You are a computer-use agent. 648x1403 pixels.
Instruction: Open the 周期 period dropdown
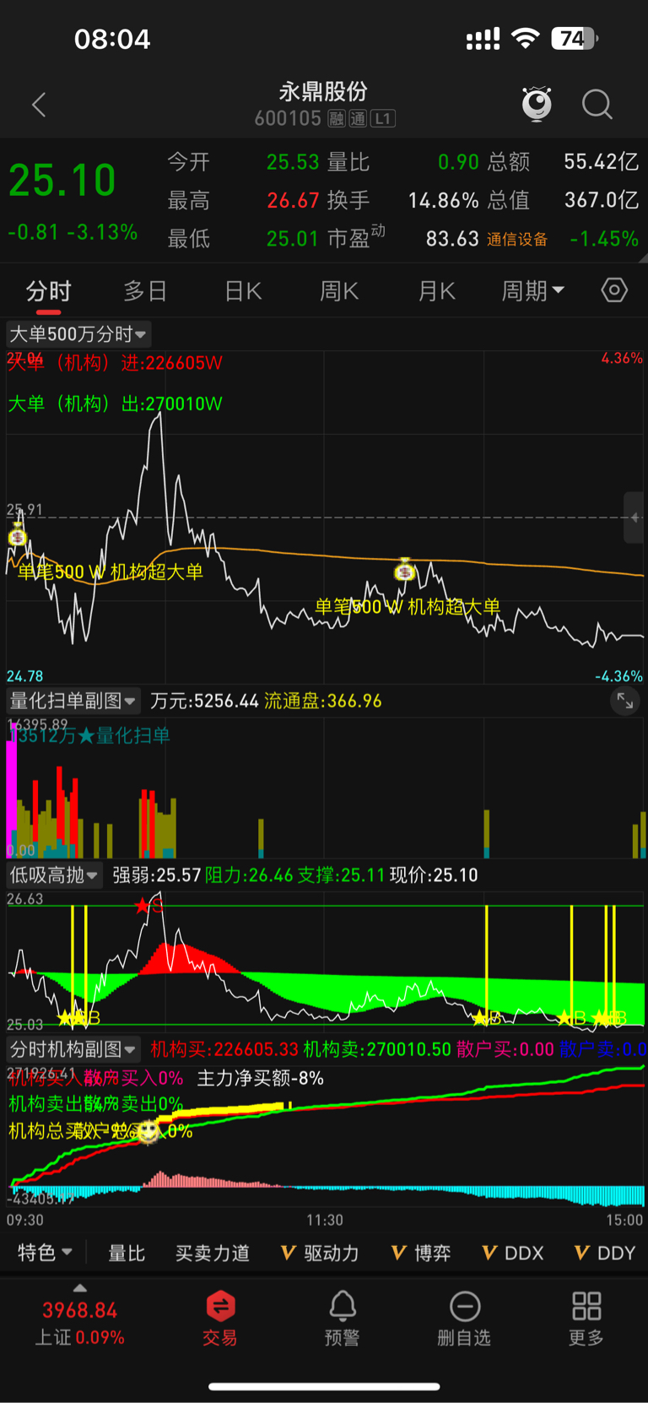coord(533,291)
